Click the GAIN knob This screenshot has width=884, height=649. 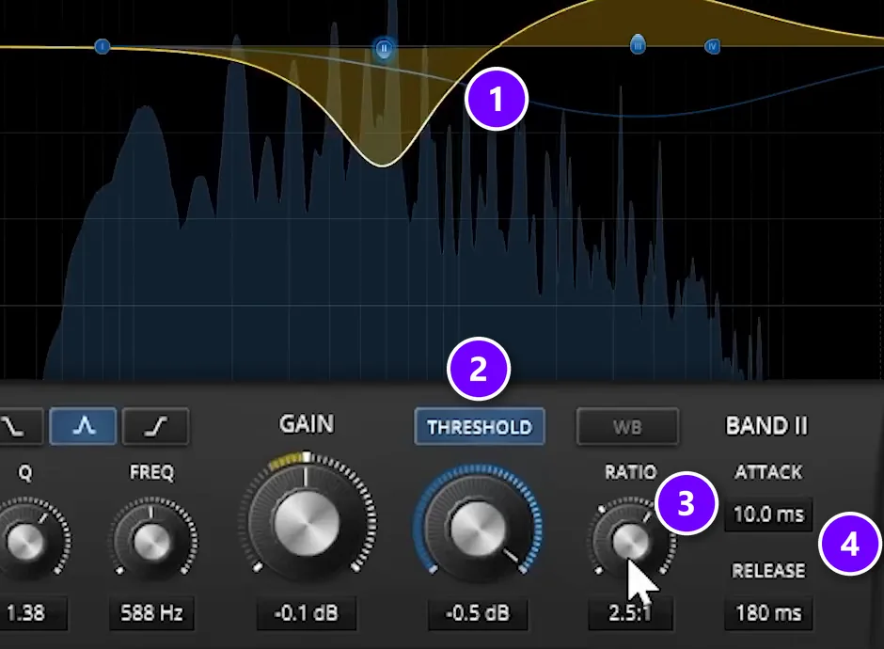(x=307, y=522)
